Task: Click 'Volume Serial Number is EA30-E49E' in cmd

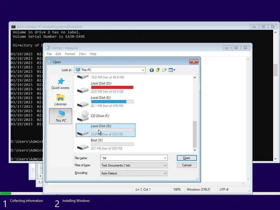Action: 49,37
